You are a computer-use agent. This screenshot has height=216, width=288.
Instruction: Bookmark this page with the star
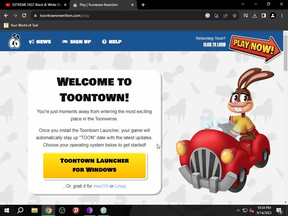[x=235, y=16]
